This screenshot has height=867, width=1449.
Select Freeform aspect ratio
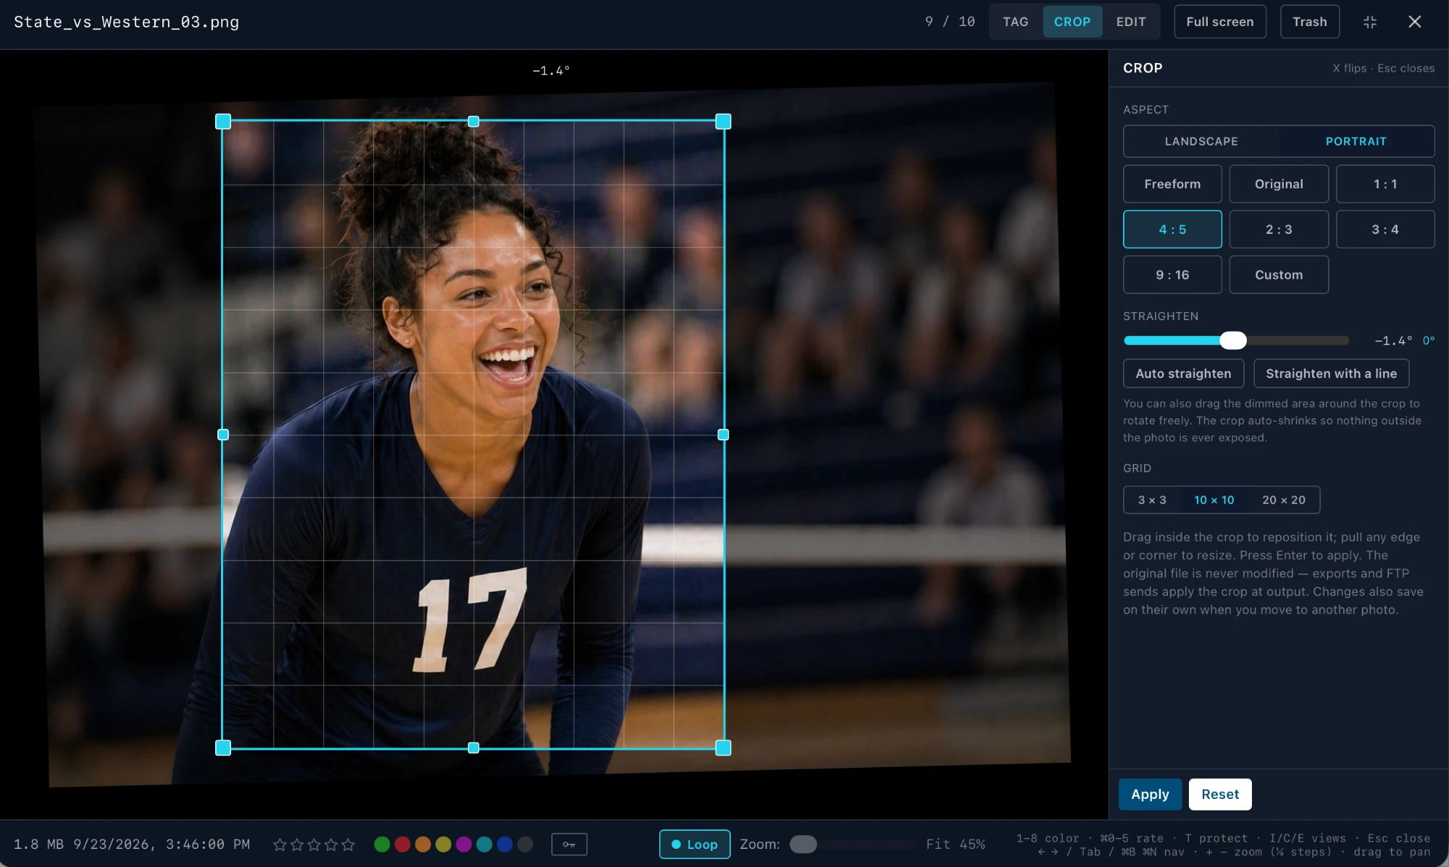(x=1172, y=184)
